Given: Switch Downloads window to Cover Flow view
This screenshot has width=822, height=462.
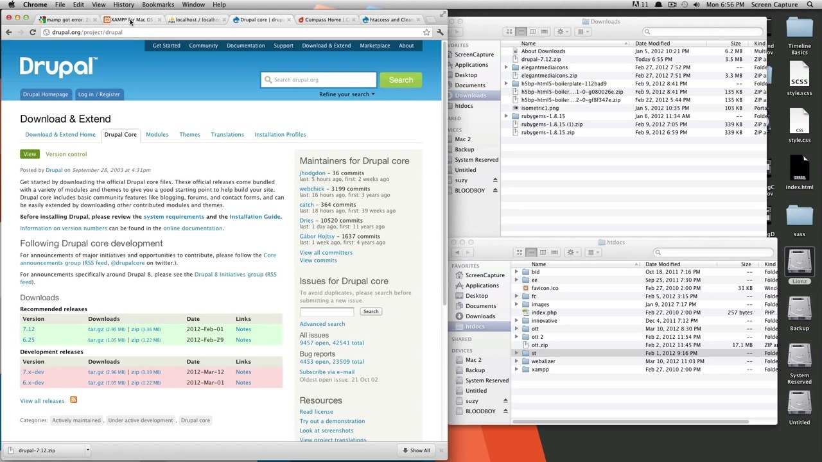Looking at the screenshot, I should (544, 31).
